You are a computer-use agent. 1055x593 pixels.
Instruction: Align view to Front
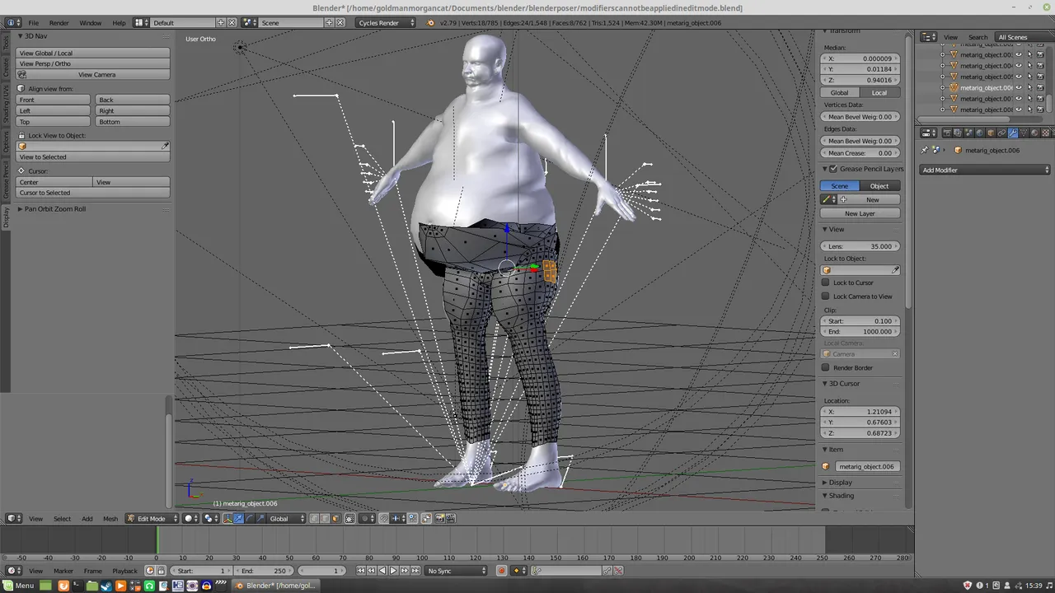(x=54, y=100)
